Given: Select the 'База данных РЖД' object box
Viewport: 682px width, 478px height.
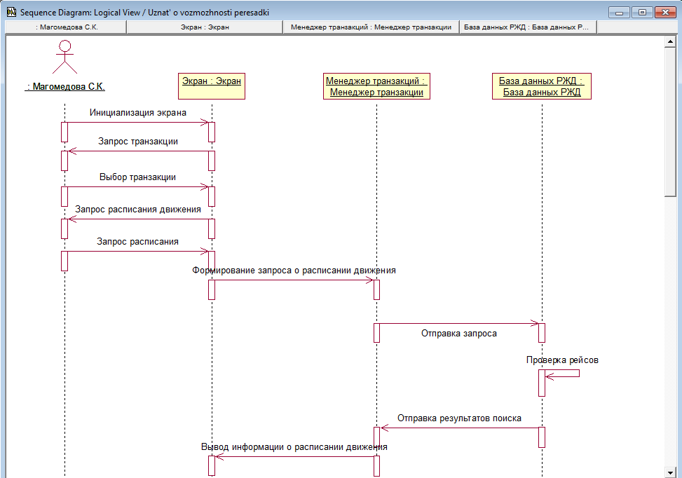Looking at the screenshot, I should point(542,86).
